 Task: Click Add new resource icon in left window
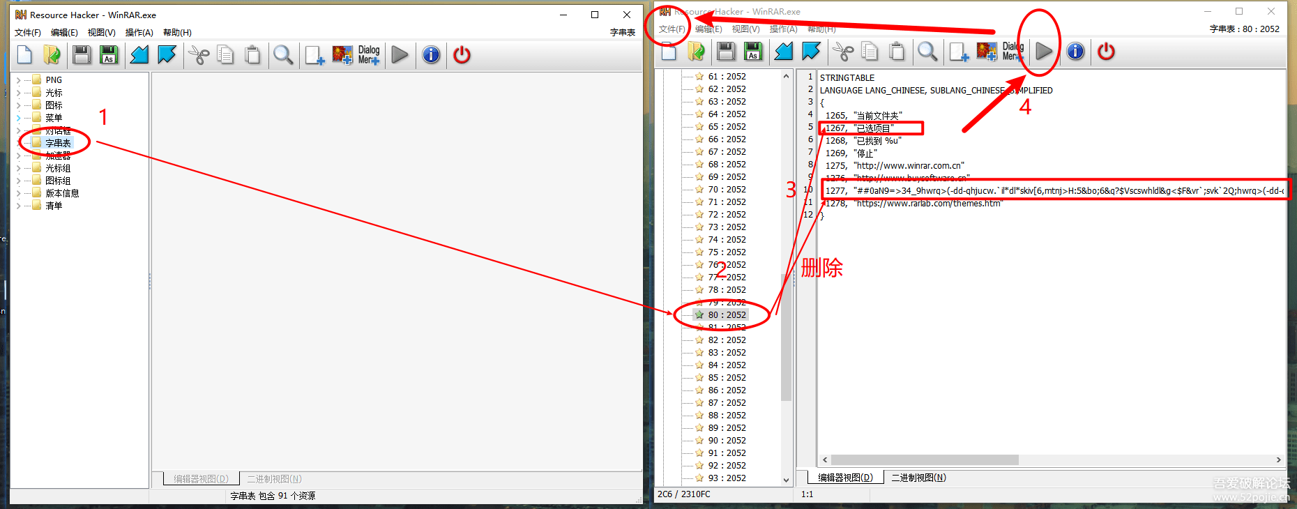[x=314, y=54]
